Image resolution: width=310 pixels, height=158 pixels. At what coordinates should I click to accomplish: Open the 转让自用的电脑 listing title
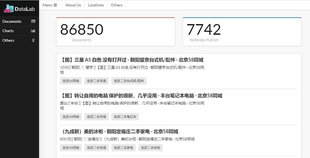pos(141,96)
